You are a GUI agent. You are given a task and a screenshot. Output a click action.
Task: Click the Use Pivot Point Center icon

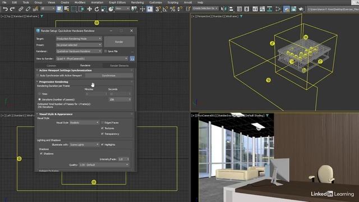(x=134, y=9)
